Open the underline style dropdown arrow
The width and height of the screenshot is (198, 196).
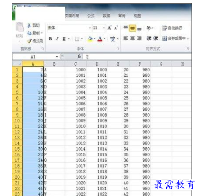tap(69, 39)
